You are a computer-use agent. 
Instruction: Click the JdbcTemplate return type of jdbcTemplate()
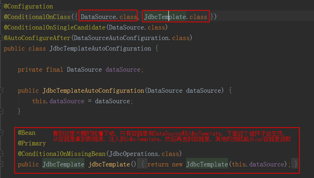click(x=63, y=164)
